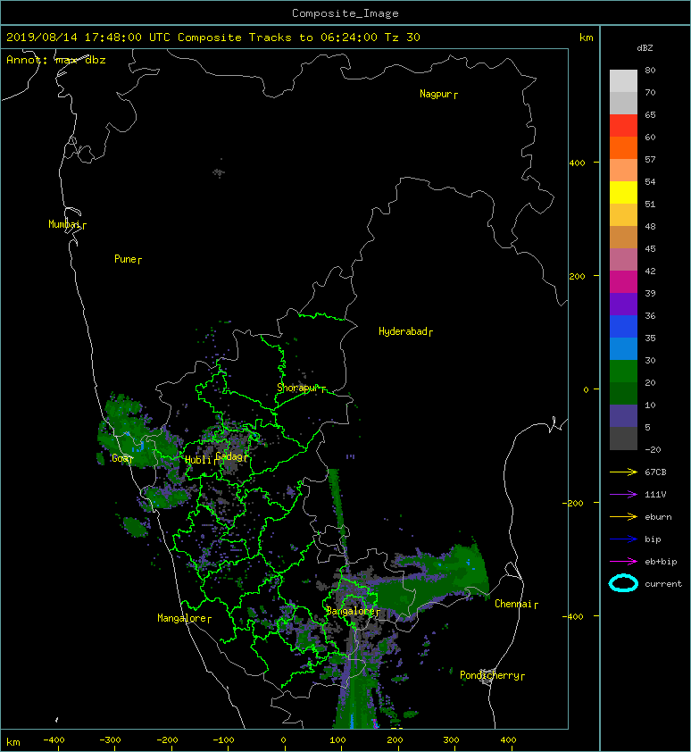Click the Nagpur city label
This screenshot has width=691, height=752.
pyautogui.click(x=436, y=94)
